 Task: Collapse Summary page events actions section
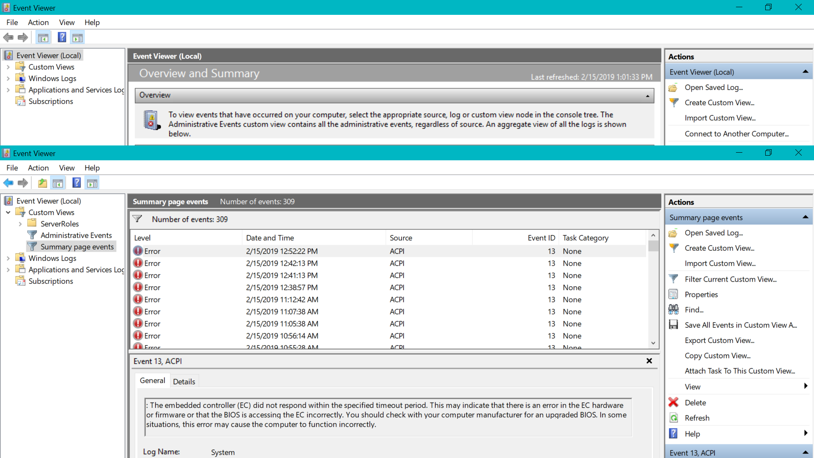tap(805, 217)
